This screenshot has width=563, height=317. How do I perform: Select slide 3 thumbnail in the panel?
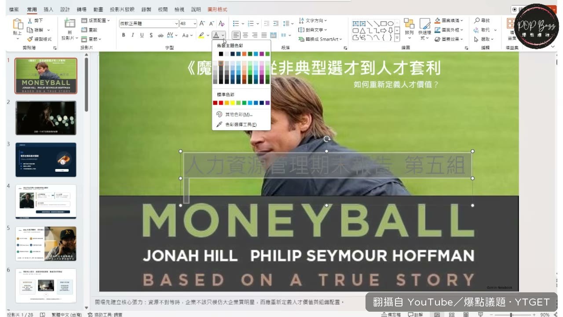point(46,160)
